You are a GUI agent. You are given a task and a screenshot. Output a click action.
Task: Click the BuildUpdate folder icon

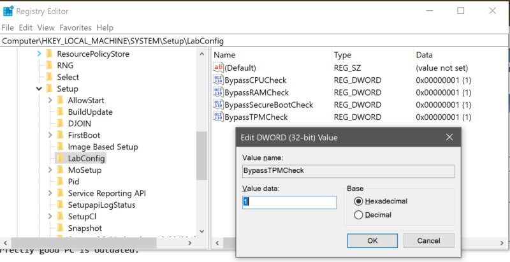coord(60,112)
